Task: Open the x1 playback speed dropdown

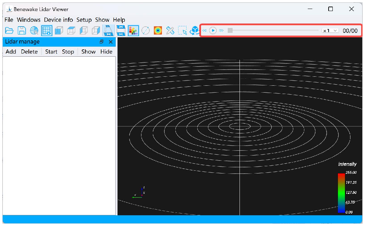Action: tap(330, 31)
